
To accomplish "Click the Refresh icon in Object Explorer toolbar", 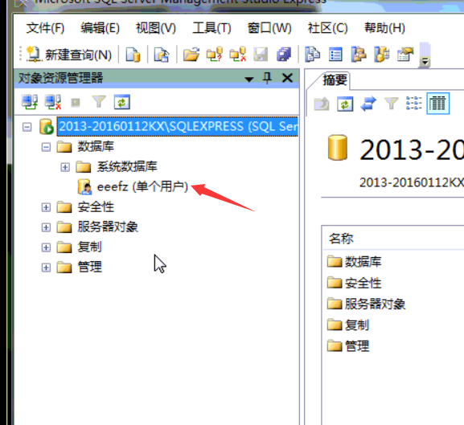I will [x=122, y=102].
